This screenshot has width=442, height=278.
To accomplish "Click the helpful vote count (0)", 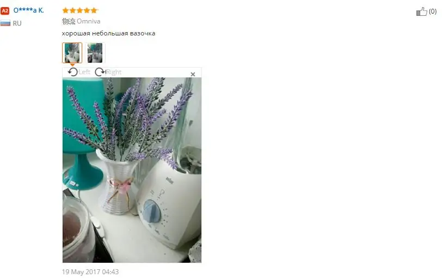I will pos(433,11).
